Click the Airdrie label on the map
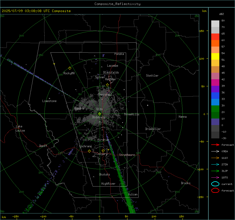Screen dimensions: 235x220 pos(103,140)
